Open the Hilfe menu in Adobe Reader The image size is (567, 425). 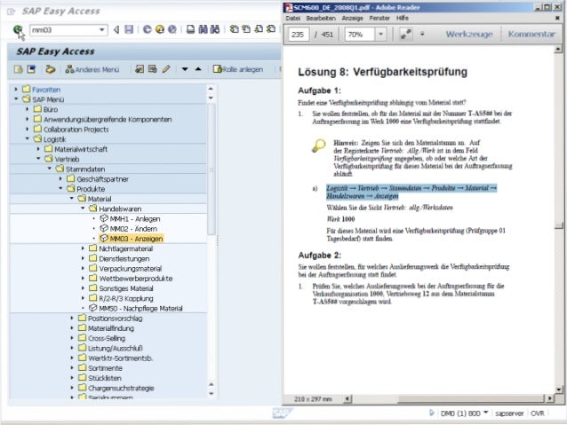coord(402,18)
